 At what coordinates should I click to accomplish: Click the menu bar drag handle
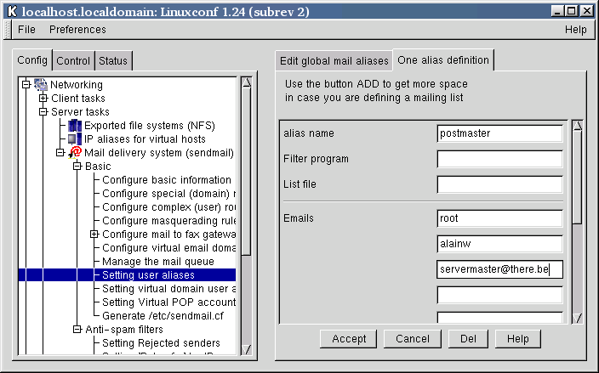click(7, 30)
